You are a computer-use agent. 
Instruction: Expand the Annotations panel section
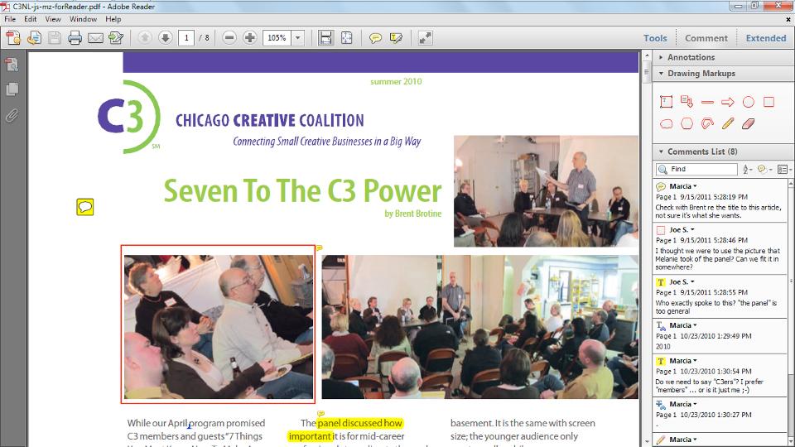click(723, 57)
